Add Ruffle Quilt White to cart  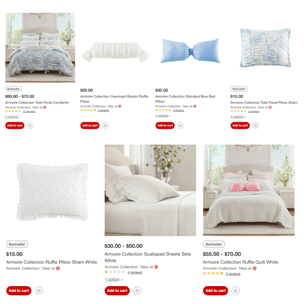point(216,291)
